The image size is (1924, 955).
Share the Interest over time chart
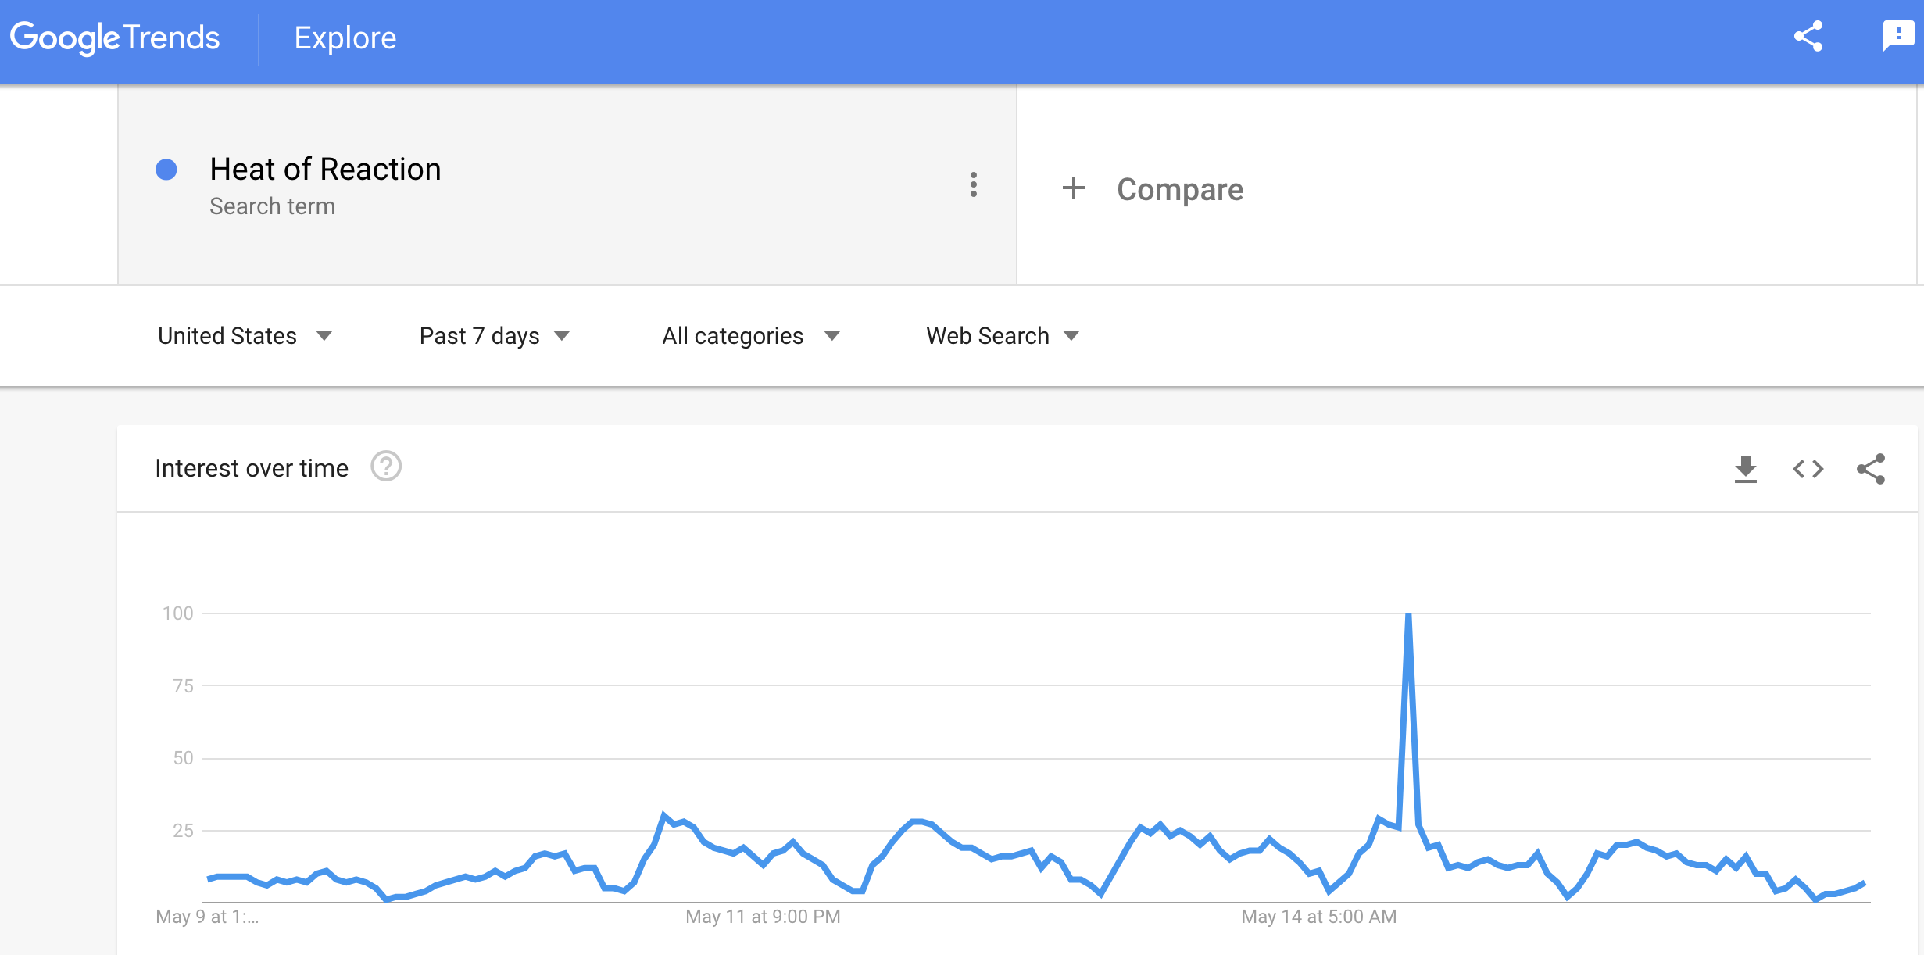[1871, 469]
